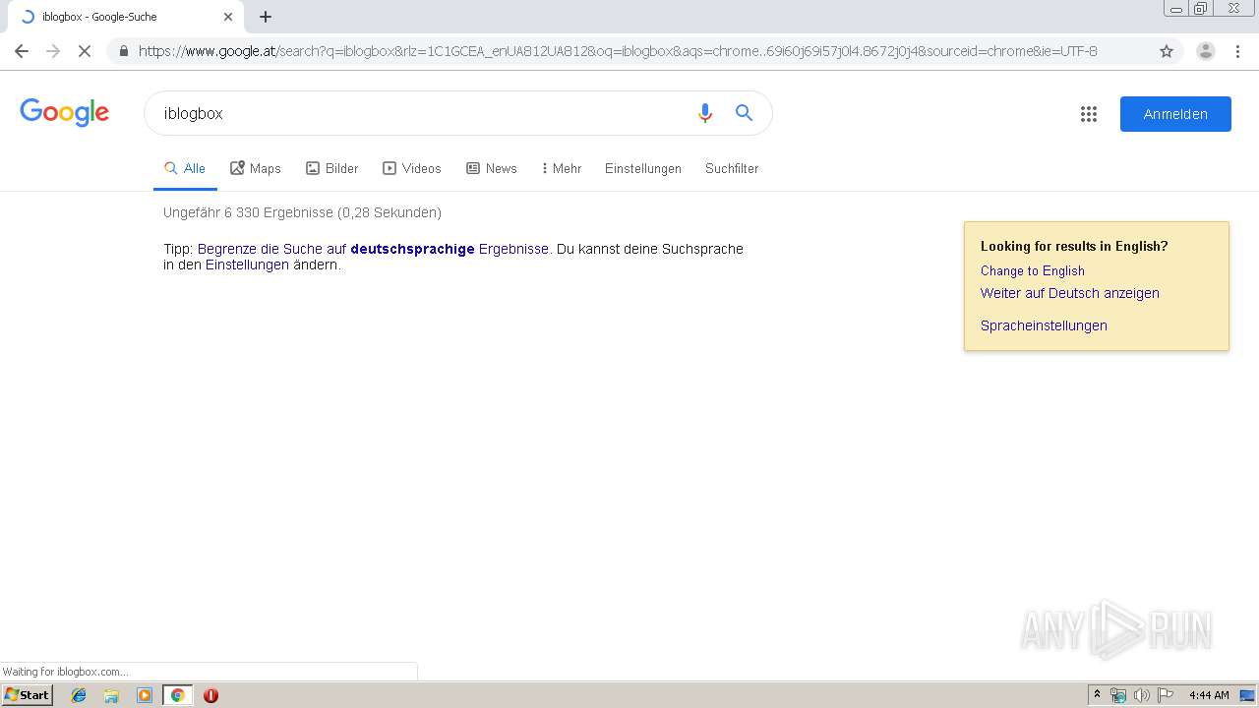
Task: Bookmark this page with the star
Action: click(1167, 51)
